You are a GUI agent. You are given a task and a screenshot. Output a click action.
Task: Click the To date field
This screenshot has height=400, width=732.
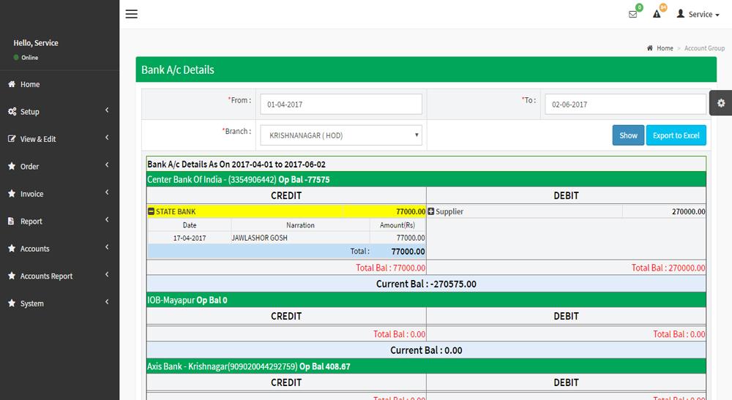click(626, 104)
